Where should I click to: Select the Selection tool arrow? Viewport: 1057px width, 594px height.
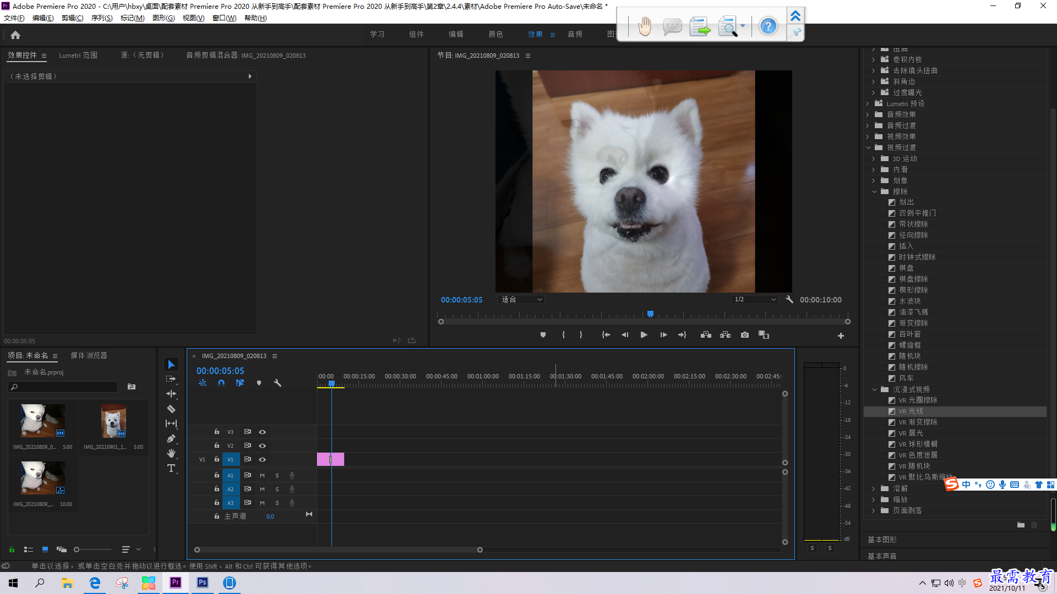[171, 365]
